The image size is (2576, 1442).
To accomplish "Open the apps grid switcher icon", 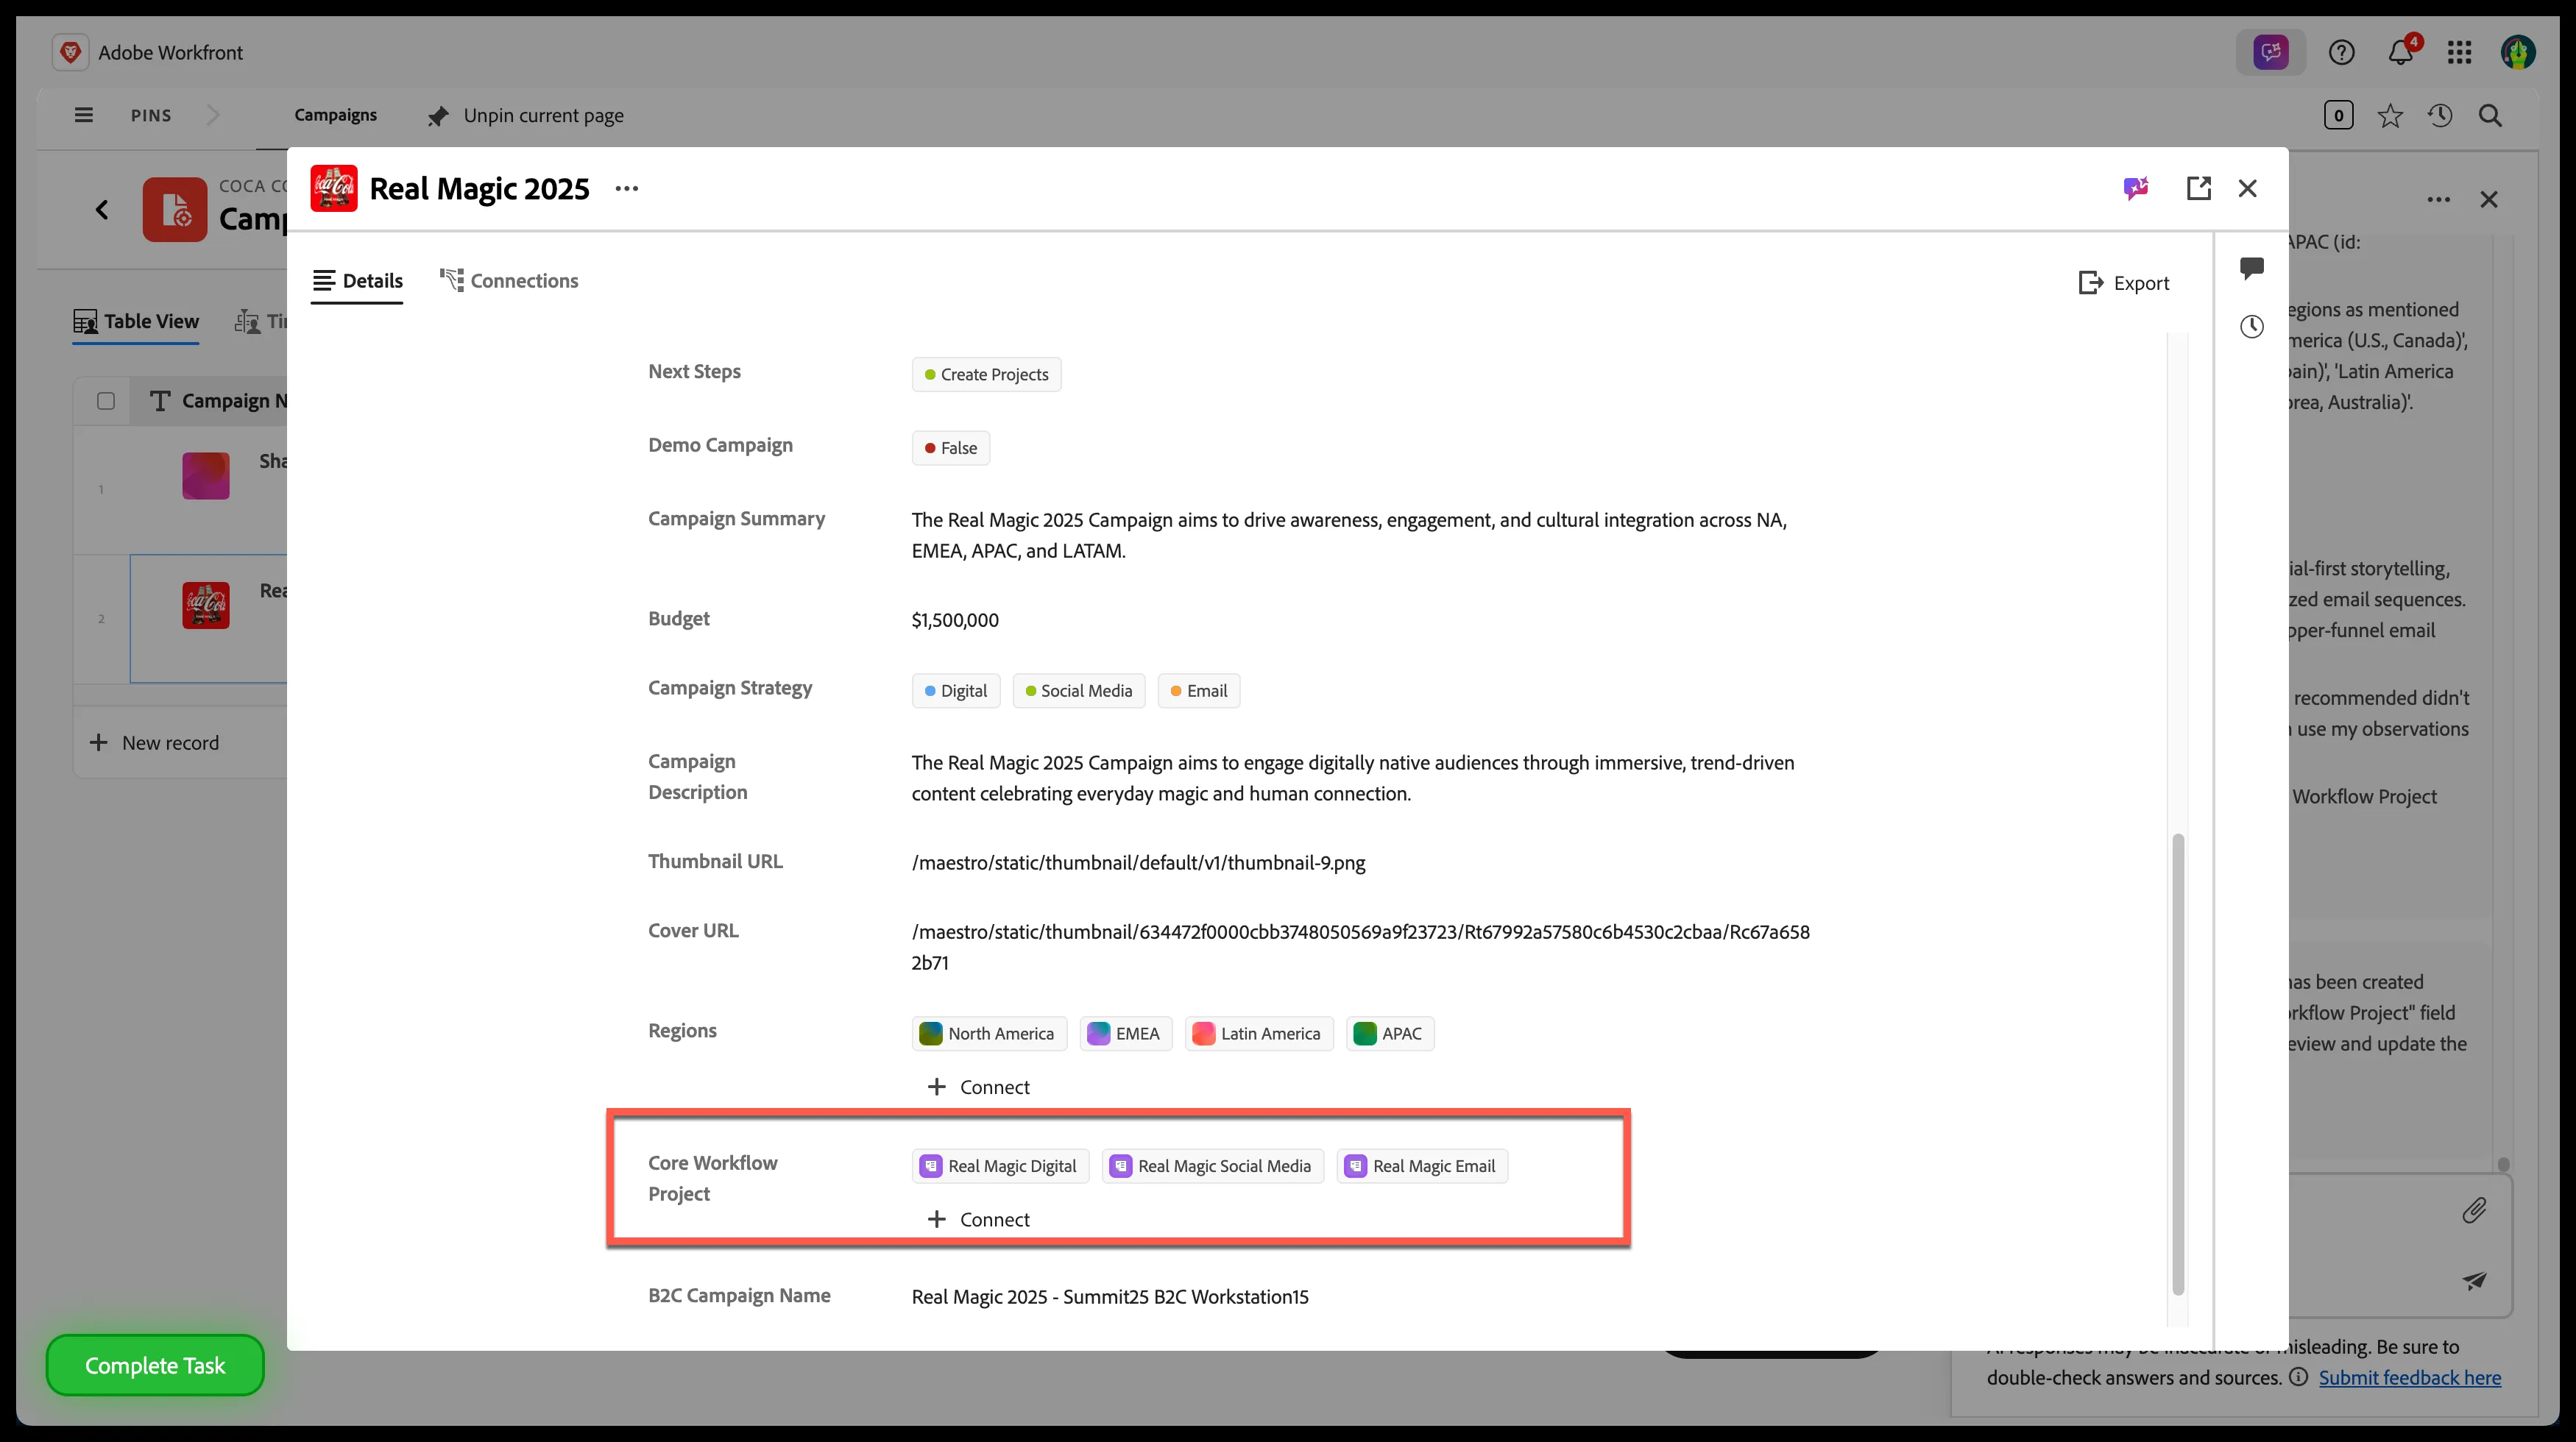I will coord(2459,52).
